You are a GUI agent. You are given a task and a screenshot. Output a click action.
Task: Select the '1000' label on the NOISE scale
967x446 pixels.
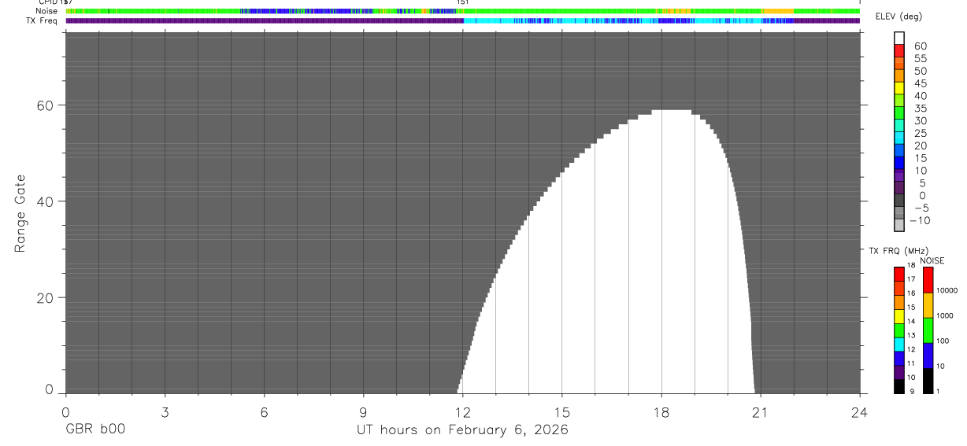point(945,316)
